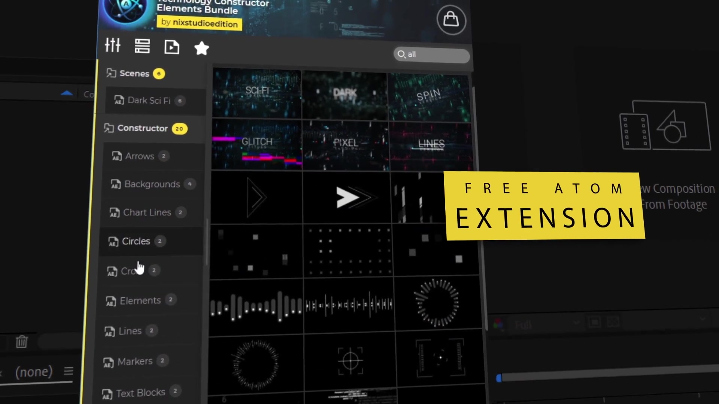Toggle visibility of Backgrounds category

(152, 184)
